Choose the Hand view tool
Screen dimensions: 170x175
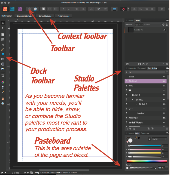tap(3, 99)
